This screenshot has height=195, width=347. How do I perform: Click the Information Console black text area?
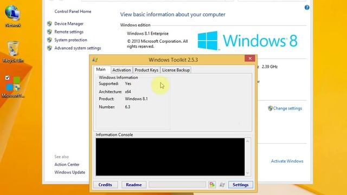(x=170, y=157)
